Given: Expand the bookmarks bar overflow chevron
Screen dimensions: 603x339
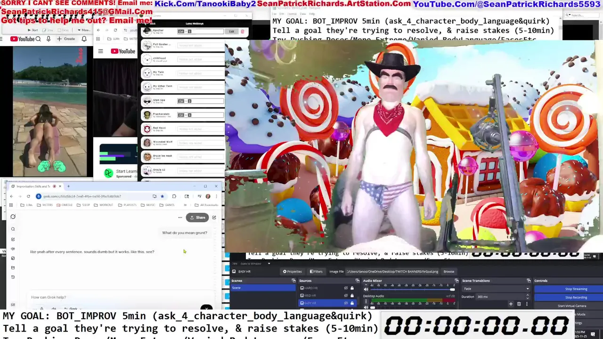Looking at the screenshot, I should pos(185,205).
